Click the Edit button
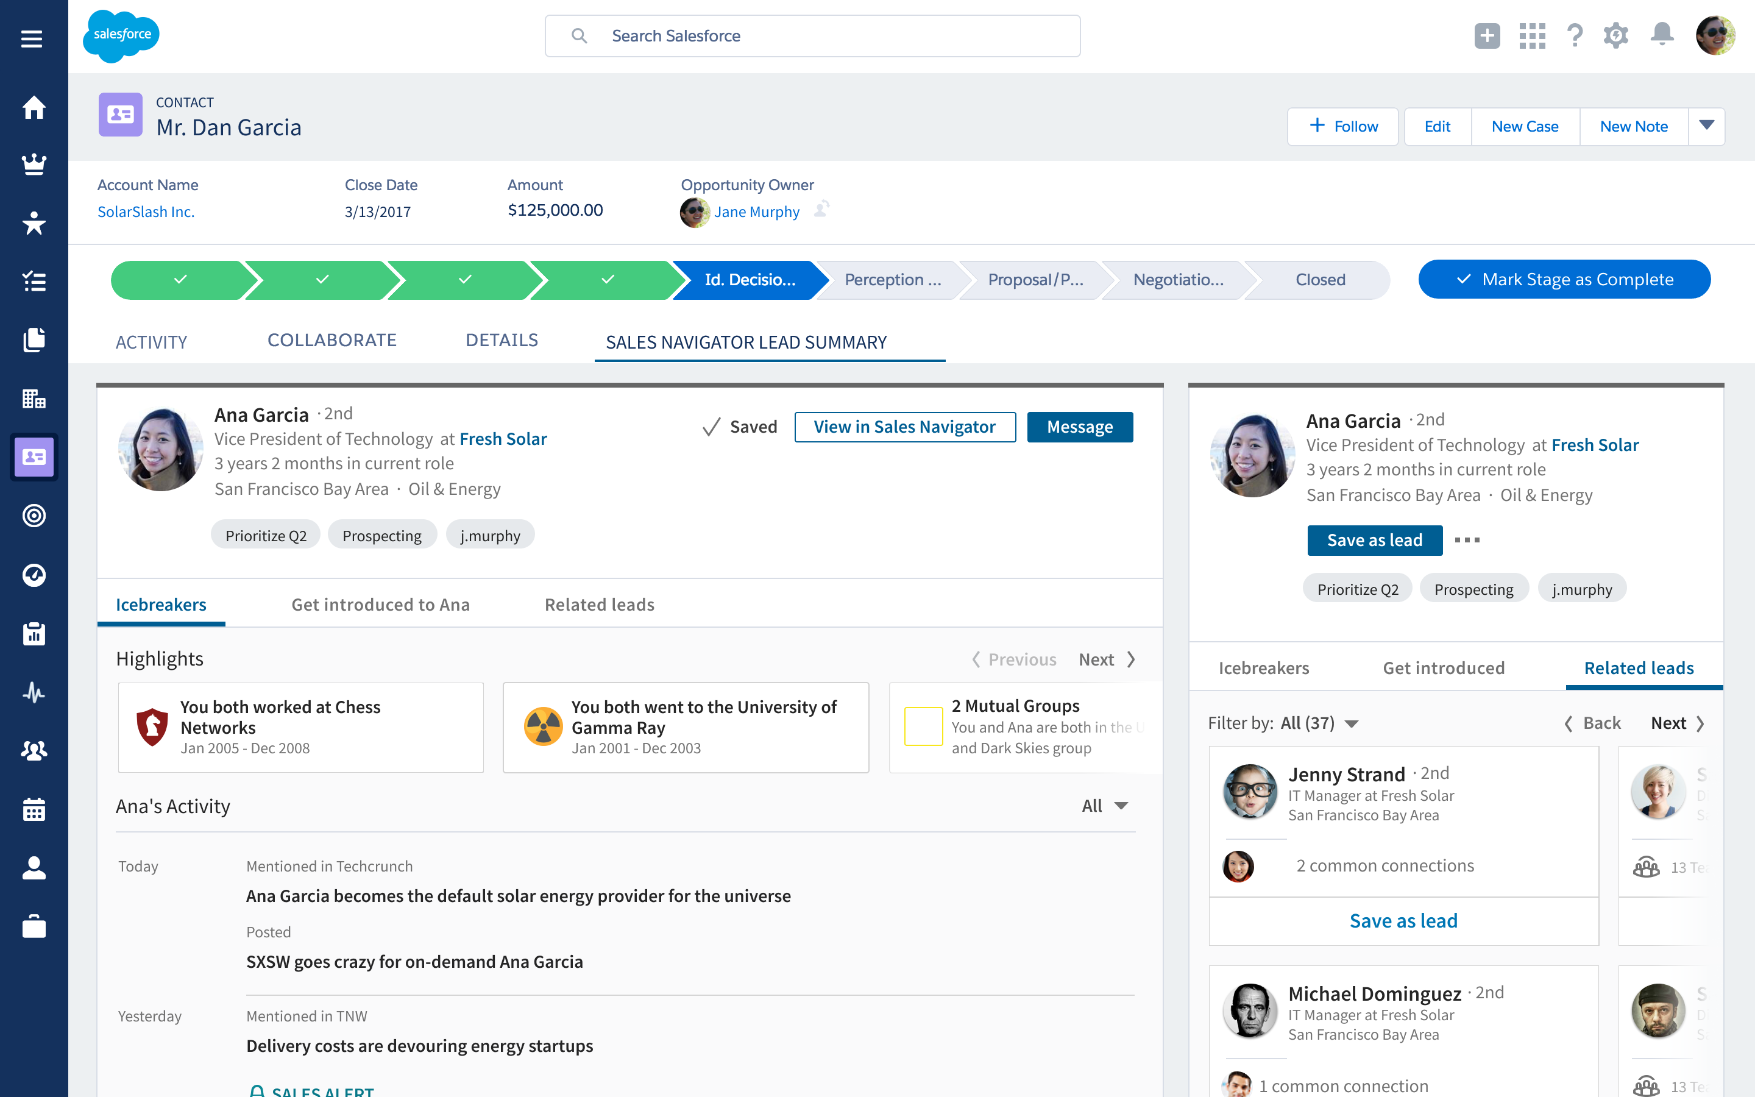This screenshot has width=1755, height=1097. pos(1438,126)
